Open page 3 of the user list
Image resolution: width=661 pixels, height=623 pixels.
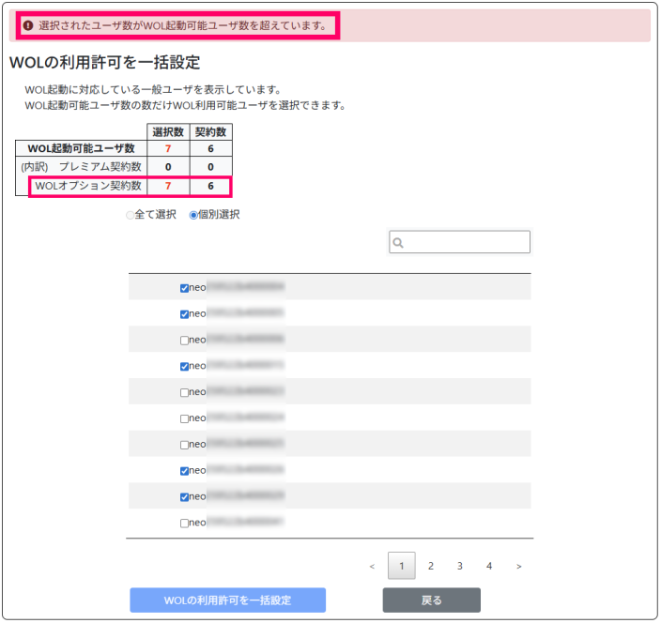[x=460, y=567]
